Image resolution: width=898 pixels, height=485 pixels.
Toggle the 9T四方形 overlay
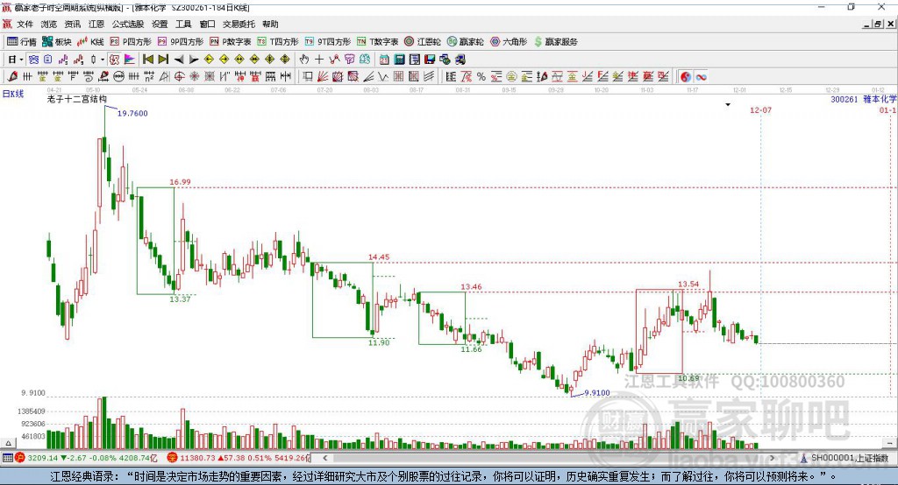pos(327,41)
